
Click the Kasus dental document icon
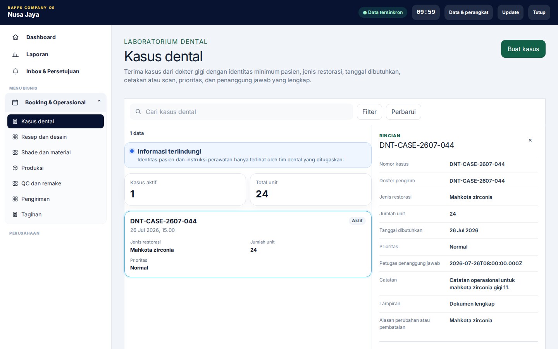pyautogui.click(x=15, y=121)
